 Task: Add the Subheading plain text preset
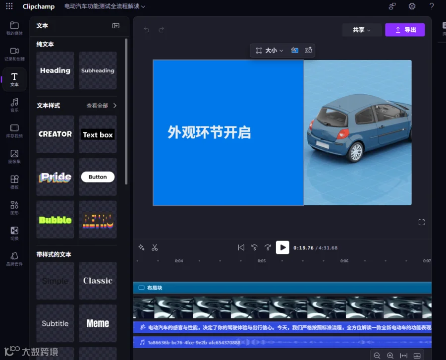98,70
